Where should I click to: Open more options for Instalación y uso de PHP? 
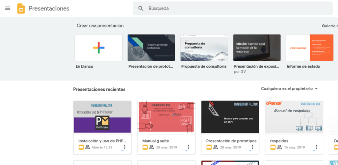pos(124,147)
